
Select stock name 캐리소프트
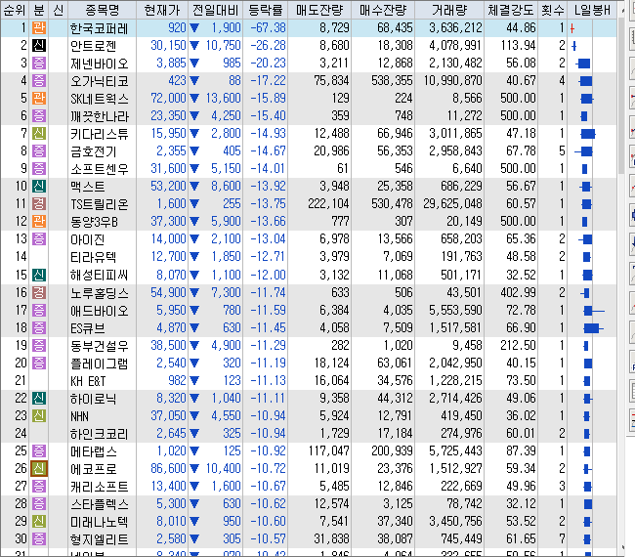pyautogui.click(x=100, y=487)
